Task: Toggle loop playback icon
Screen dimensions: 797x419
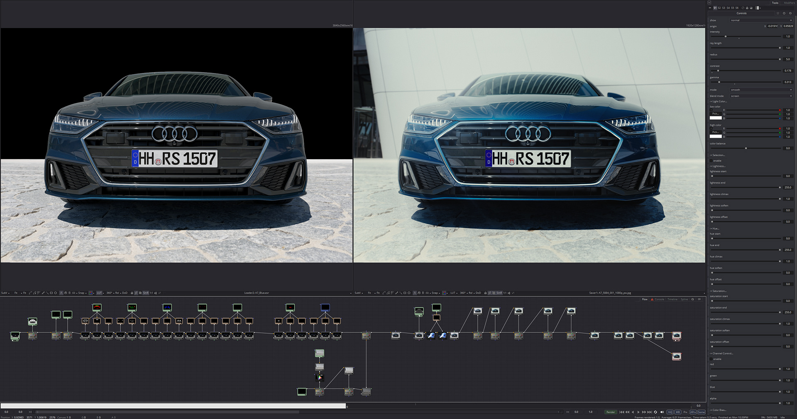Action: [655, 412]
